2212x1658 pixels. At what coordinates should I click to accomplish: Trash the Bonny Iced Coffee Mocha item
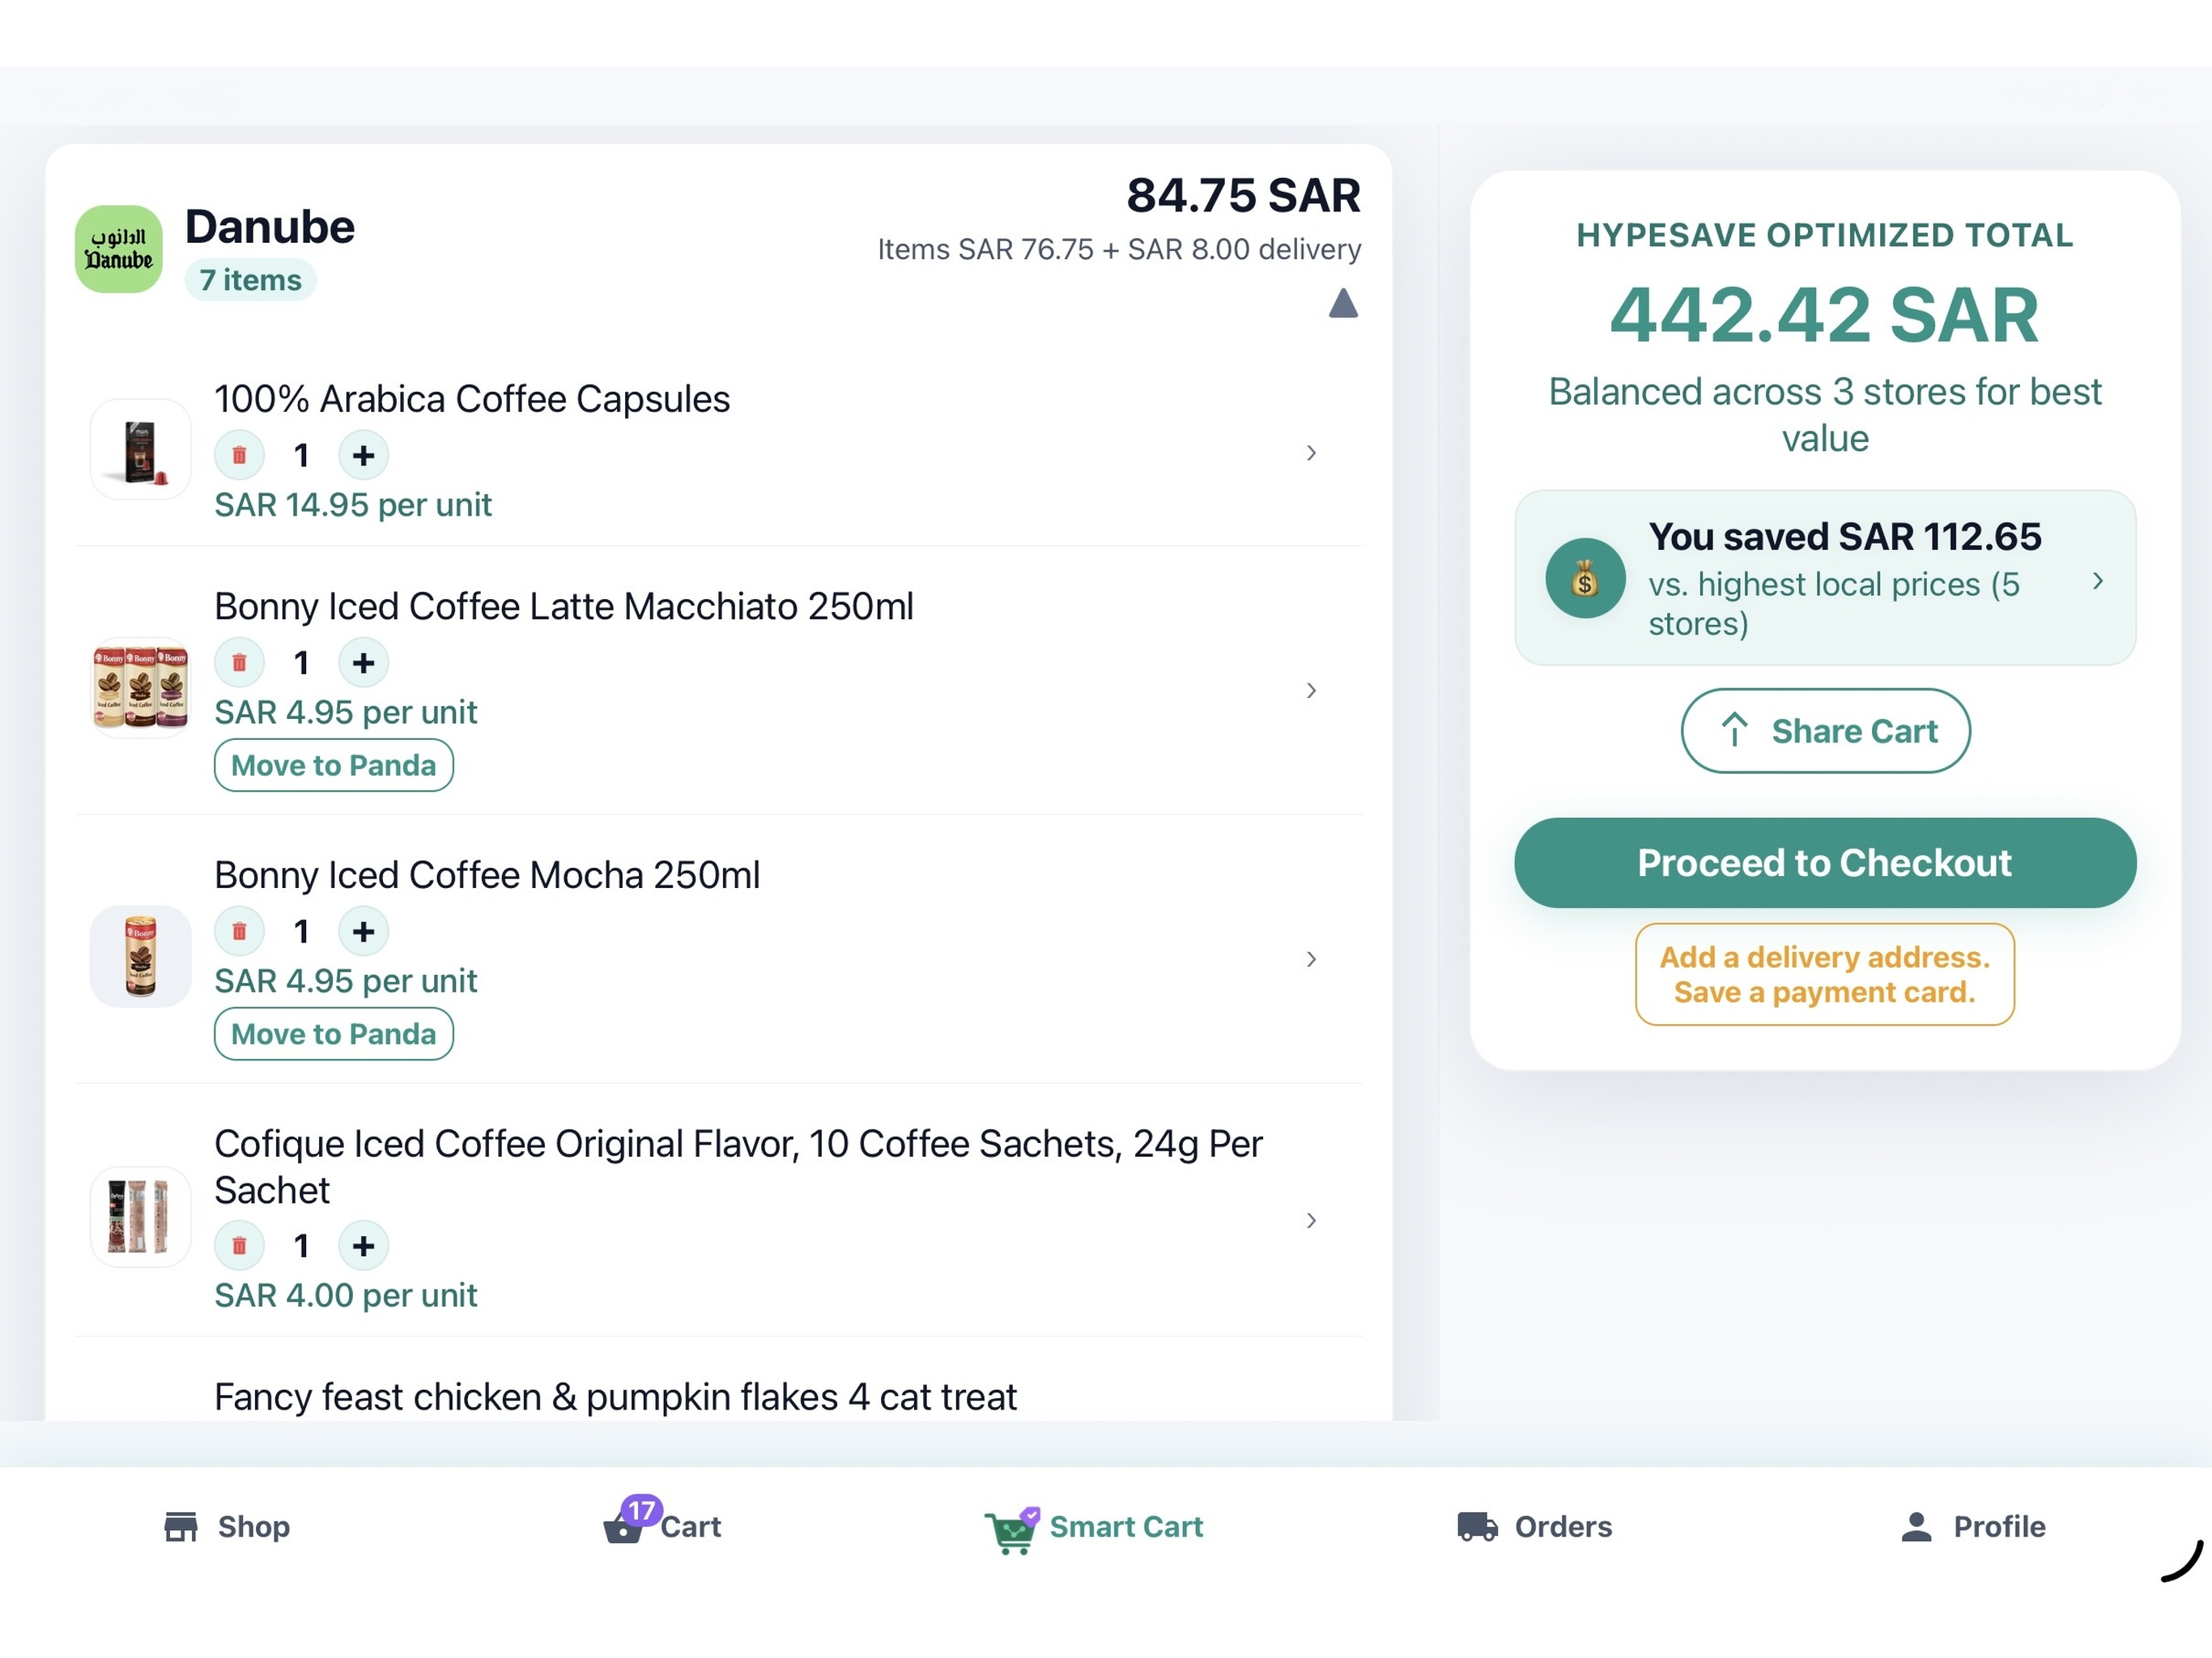point(239,932)
